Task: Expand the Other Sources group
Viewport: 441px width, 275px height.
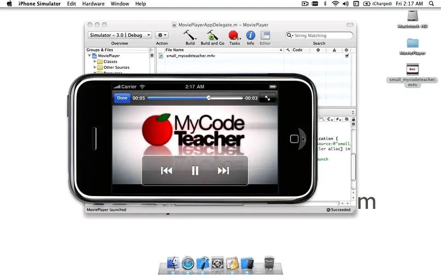Action: pyautogui.click(x=95, y=67)
